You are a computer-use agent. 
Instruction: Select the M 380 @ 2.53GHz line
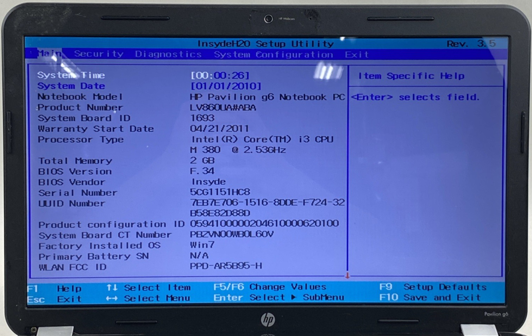(238, 150)
